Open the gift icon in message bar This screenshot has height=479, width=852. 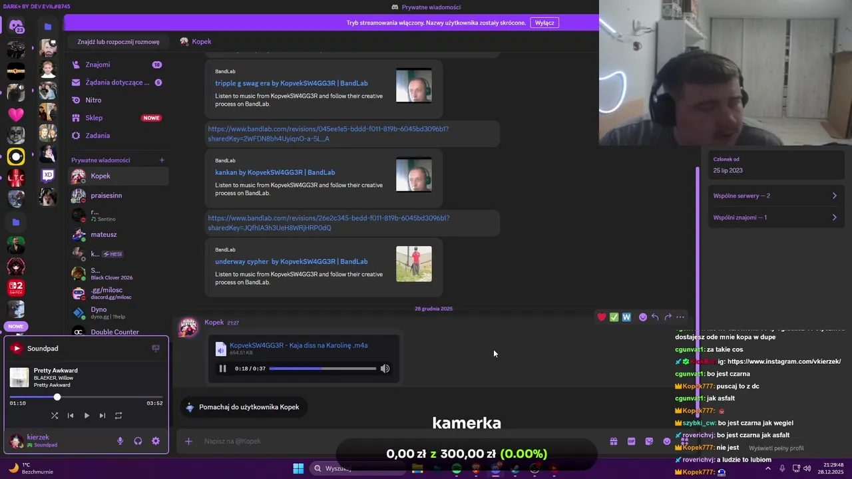(x=614, y=441)
